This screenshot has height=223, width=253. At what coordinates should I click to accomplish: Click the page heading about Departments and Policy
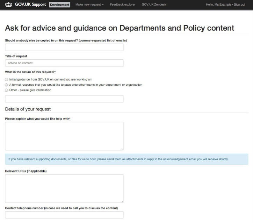[120, 28]
